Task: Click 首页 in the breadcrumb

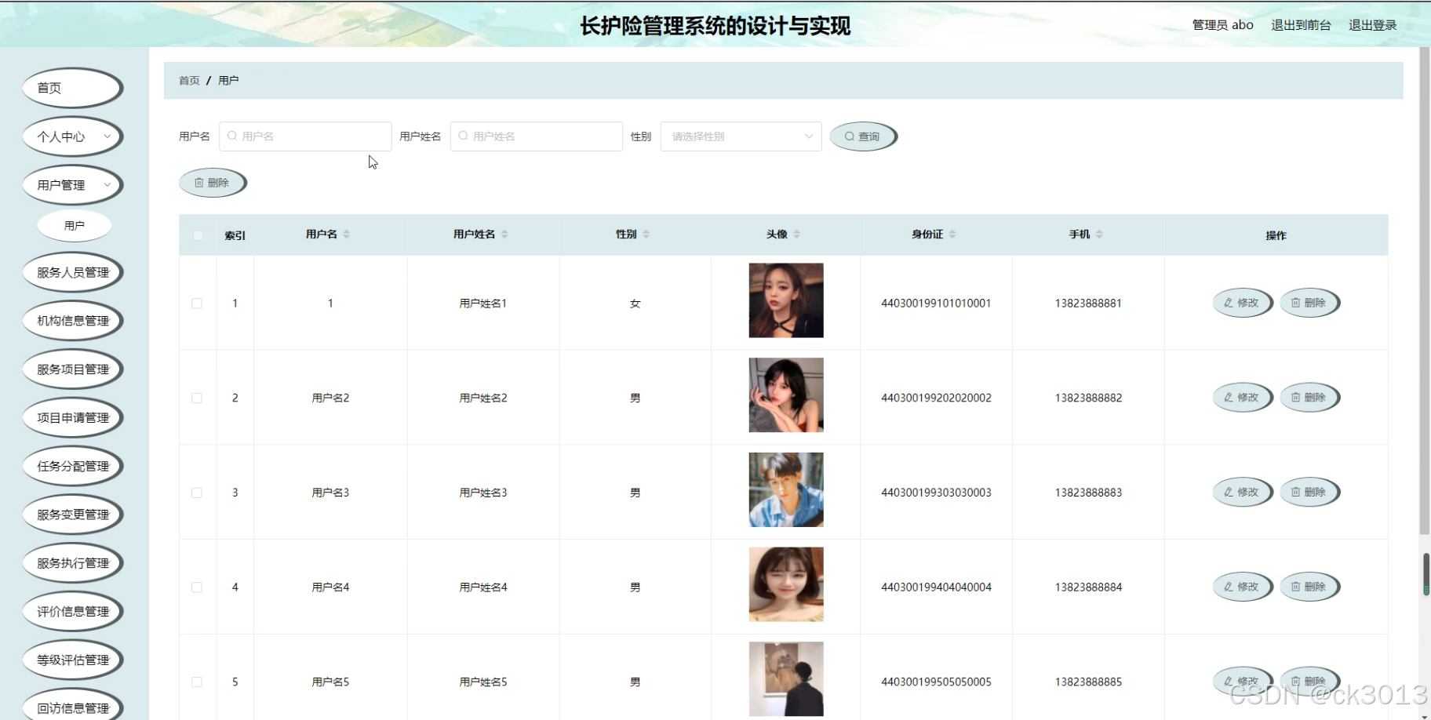Action: (188, 80)
